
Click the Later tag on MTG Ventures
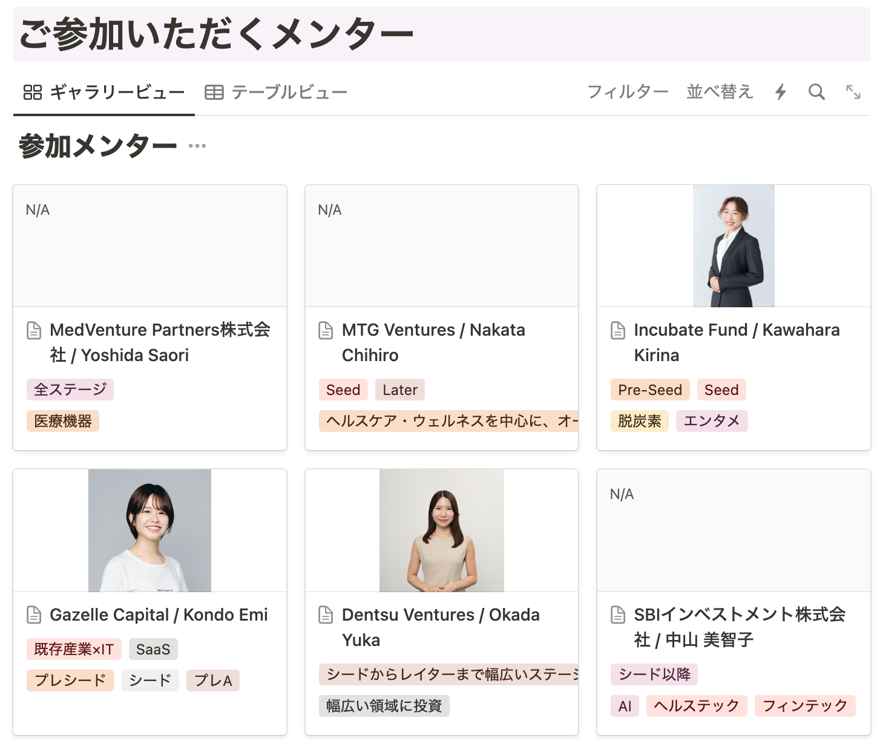(x=400, y=390)
